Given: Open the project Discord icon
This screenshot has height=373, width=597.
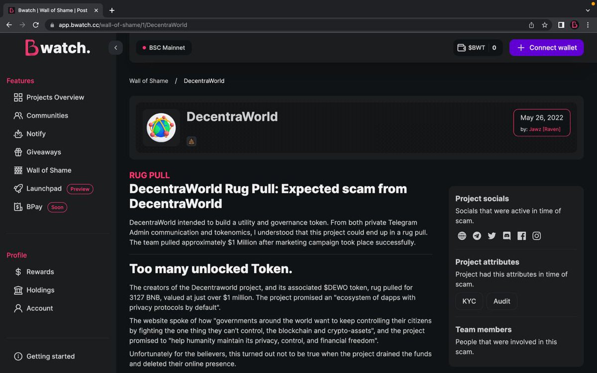Looking at the screenshot, I should click(507, 236).
